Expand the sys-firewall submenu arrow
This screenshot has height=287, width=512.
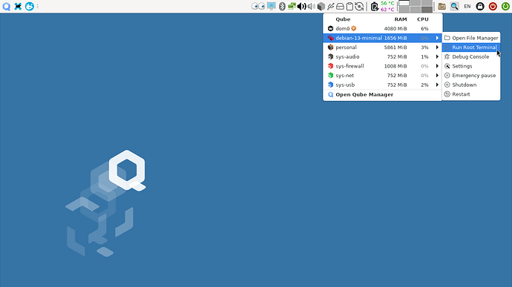click(x=437, y=66)
